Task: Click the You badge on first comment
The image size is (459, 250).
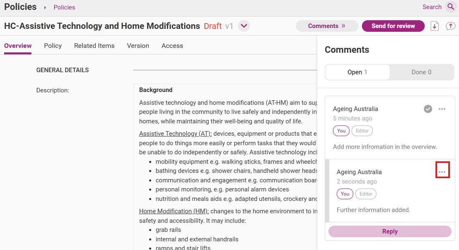Action: click(341, 131)
